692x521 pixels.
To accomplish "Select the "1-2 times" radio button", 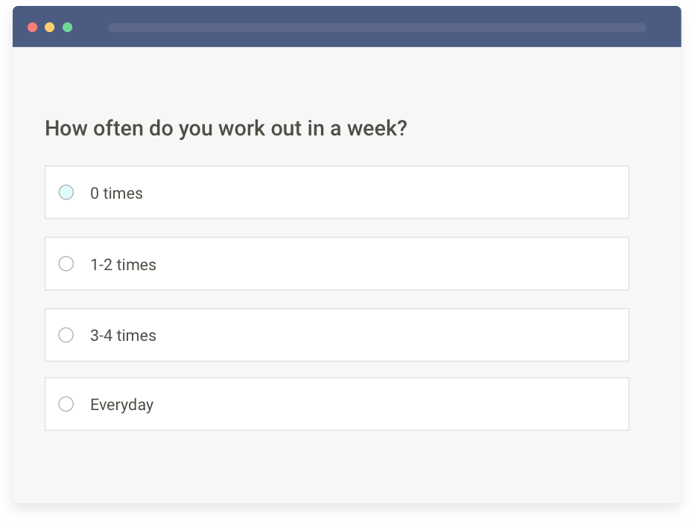I will [66, 263].
